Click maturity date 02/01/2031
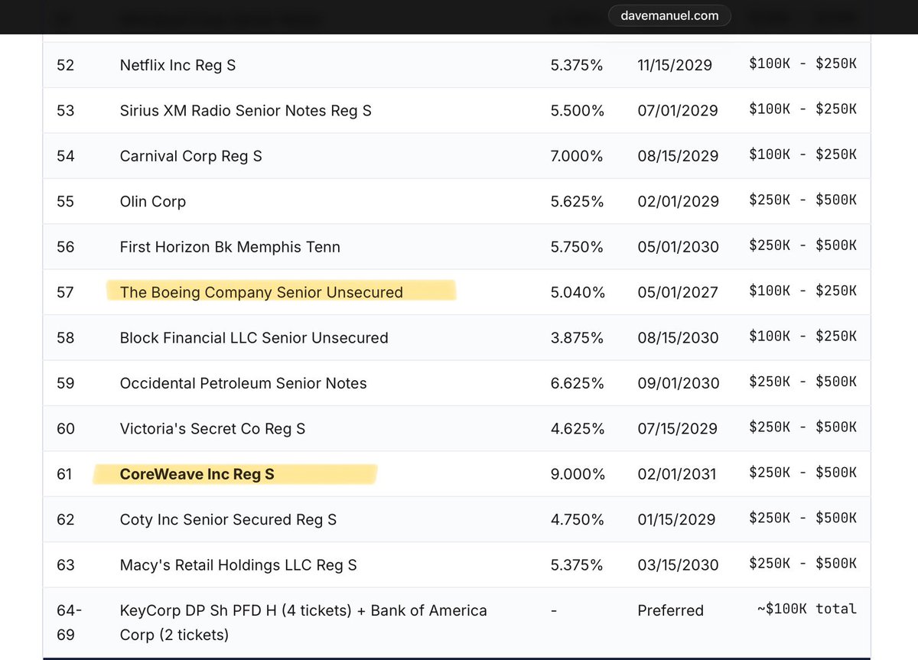 [x=677, y=474]
